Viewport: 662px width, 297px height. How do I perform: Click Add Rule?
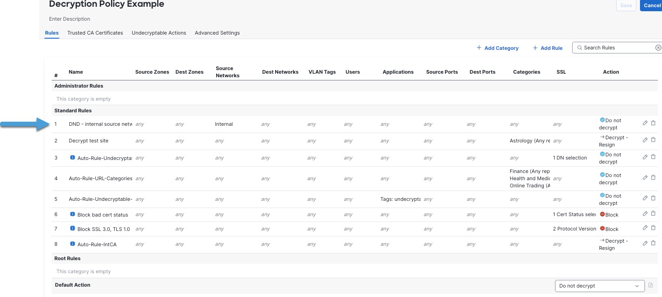547,48
